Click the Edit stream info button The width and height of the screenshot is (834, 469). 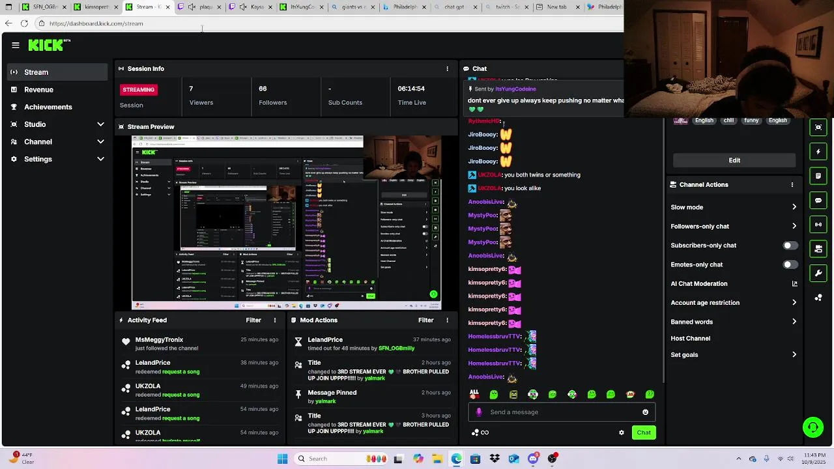(x=734, y=160)
